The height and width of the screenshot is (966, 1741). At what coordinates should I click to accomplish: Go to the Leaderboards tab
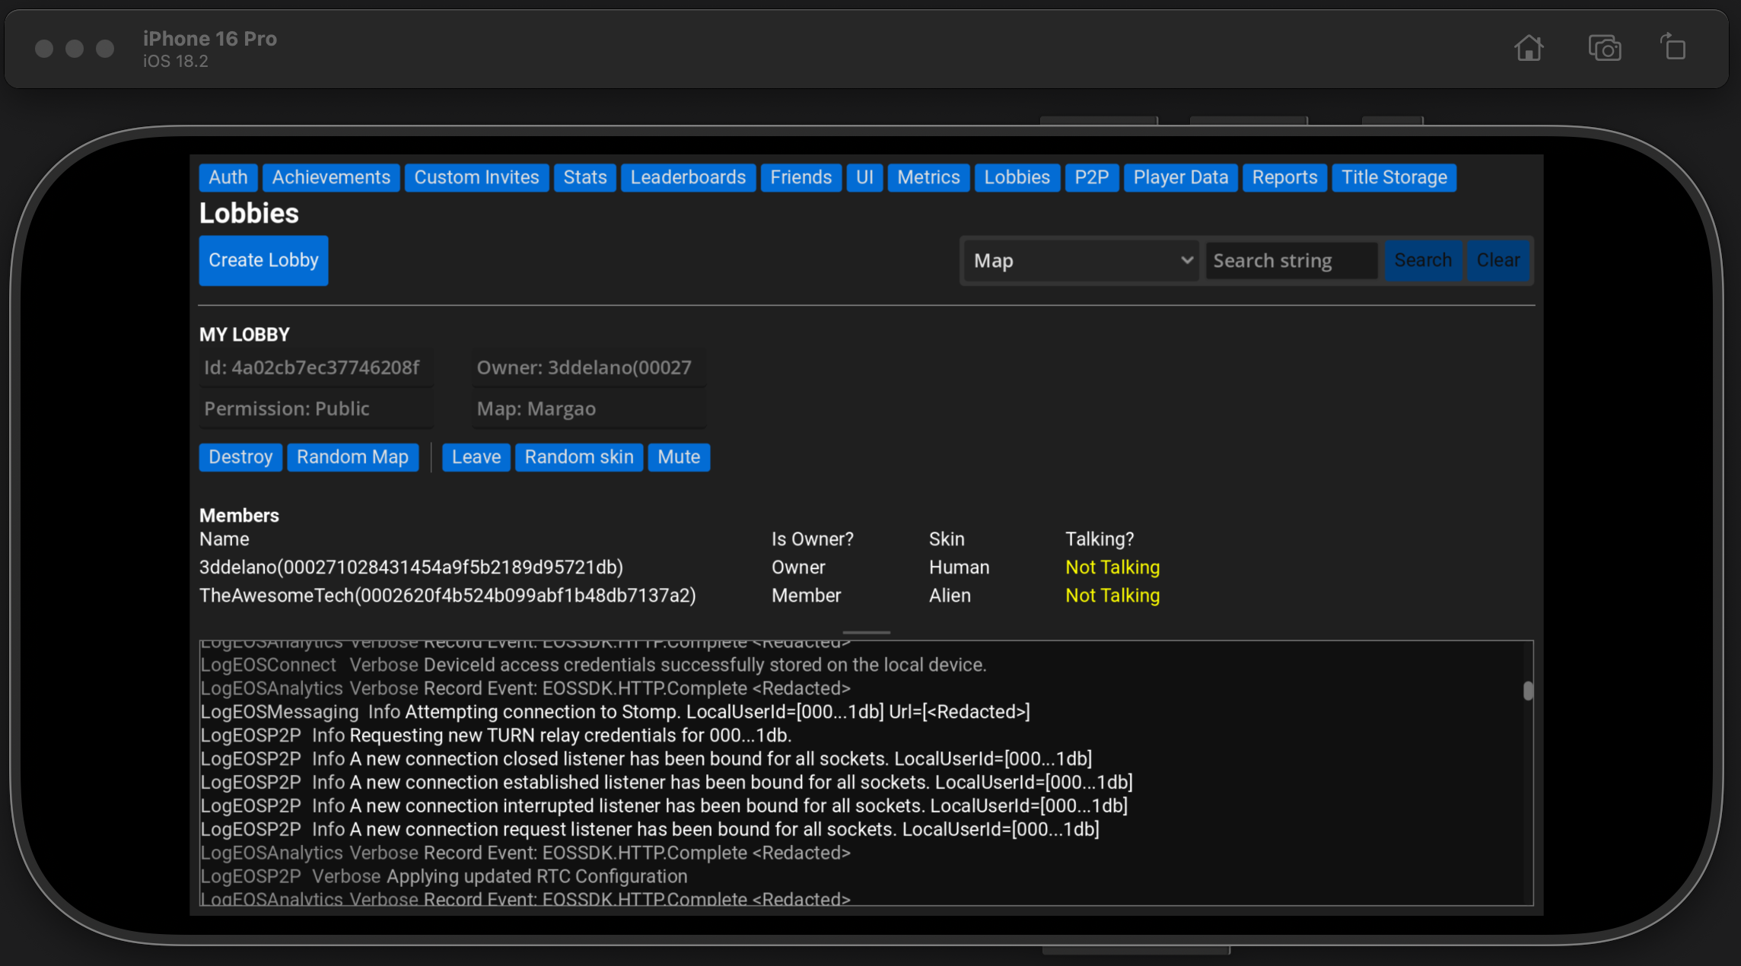(687, 177)
